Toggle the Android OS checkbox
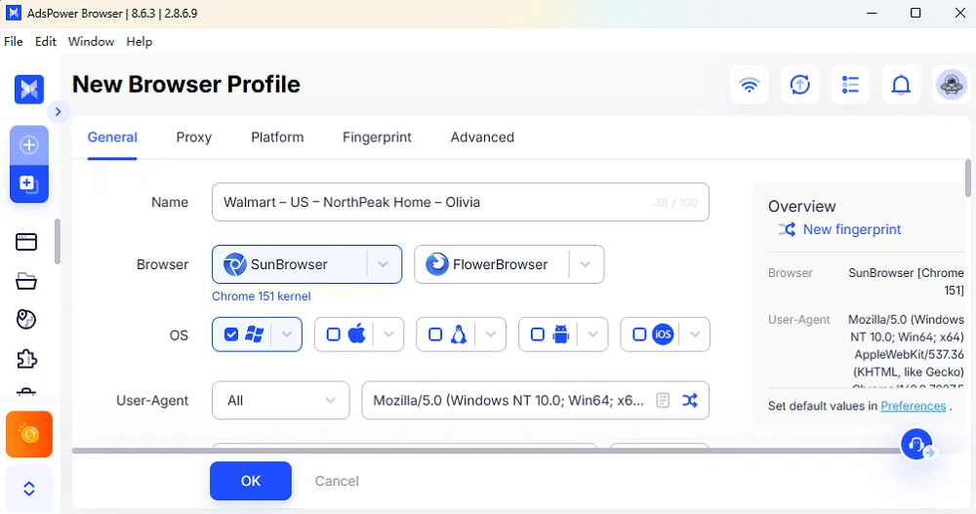The width and height of the screenshot is (976, 514). point(537,335)
